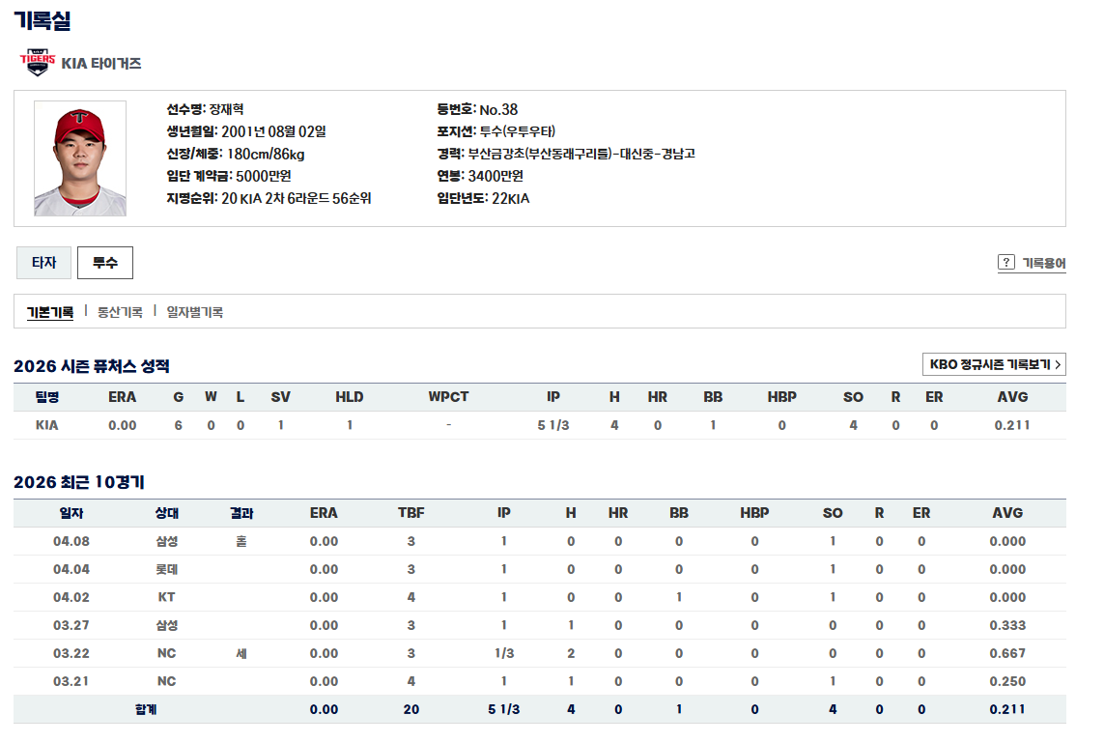Select the 04.08 삼성 game row

pyautogui.click(x=539, y=541)
